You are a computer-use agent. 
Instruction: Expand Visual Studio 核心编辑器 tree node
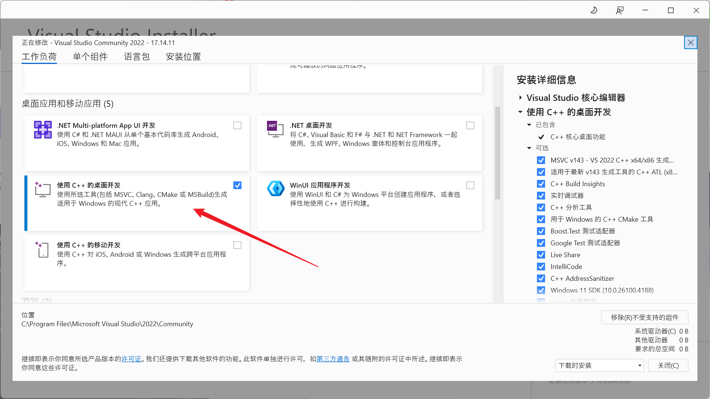520,98
